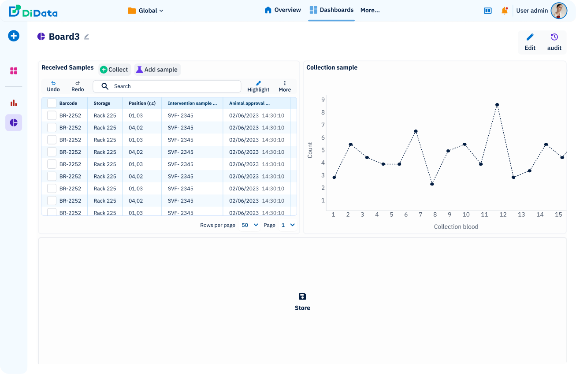Open the Rows per page dropdown

tap(250, 225)
